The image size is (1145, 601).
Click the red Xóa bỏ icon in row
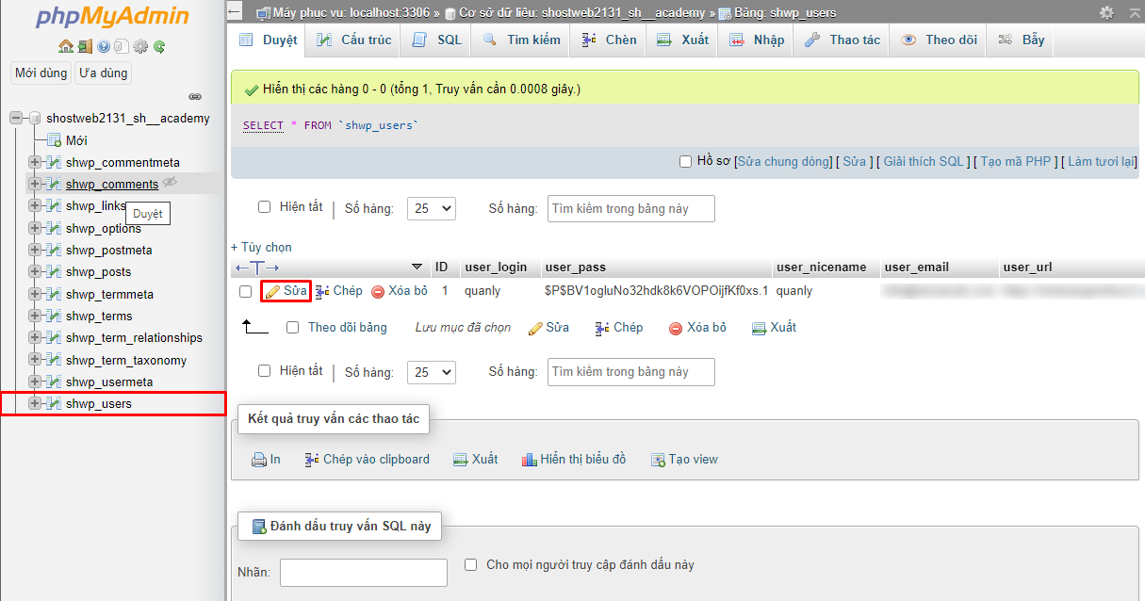378,292
